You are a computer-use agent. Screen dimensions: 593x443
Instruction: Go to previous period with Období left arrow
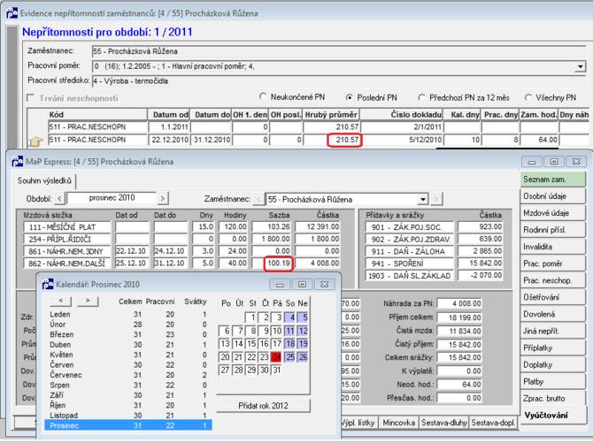point(60,198)
